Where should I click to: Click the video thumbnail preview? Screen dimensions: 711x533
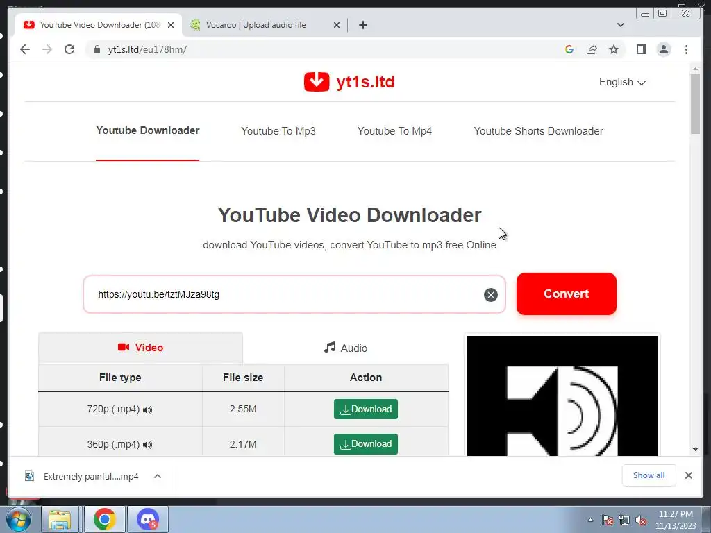562,396
